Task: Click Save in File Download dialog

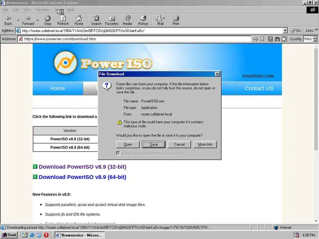Action: (x=154, y=144)
